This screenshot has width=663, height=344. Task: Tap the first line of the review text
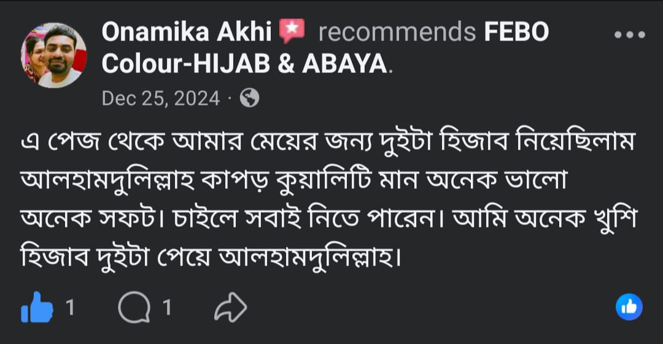pos(330,143)
